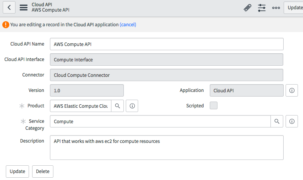303x180 pixels.
Task: Click the Product field label
Action: pyautogui.click(x=36, y=106)
